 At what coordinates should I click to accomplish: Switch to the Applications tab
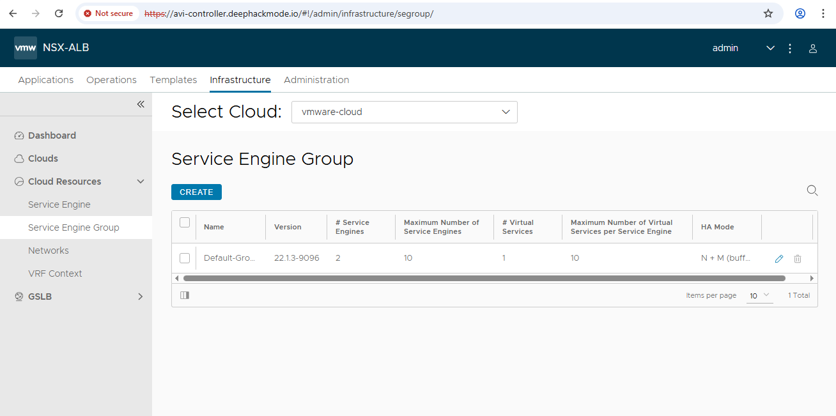(x=46, y=80)
